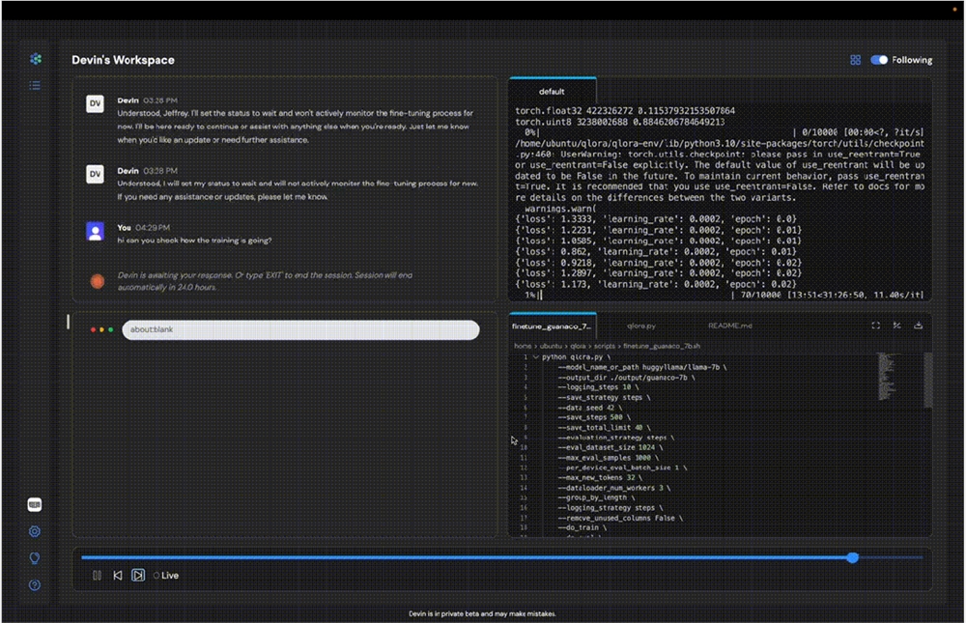This screenshot has height=623, width=966.
Task: Open the qlora.py editor tab
Action: click(x=641, y=326)
